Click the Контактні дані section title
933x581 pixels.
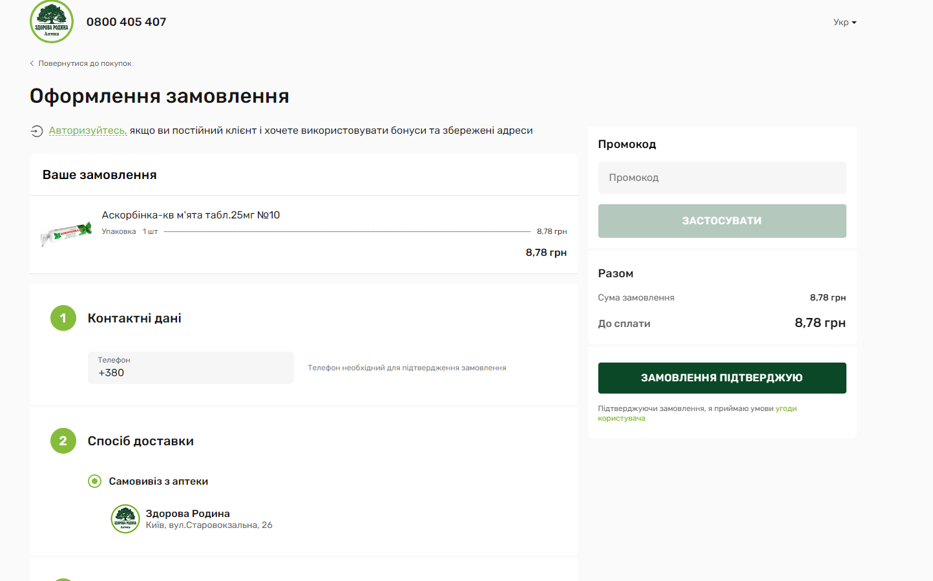point(134,317)
